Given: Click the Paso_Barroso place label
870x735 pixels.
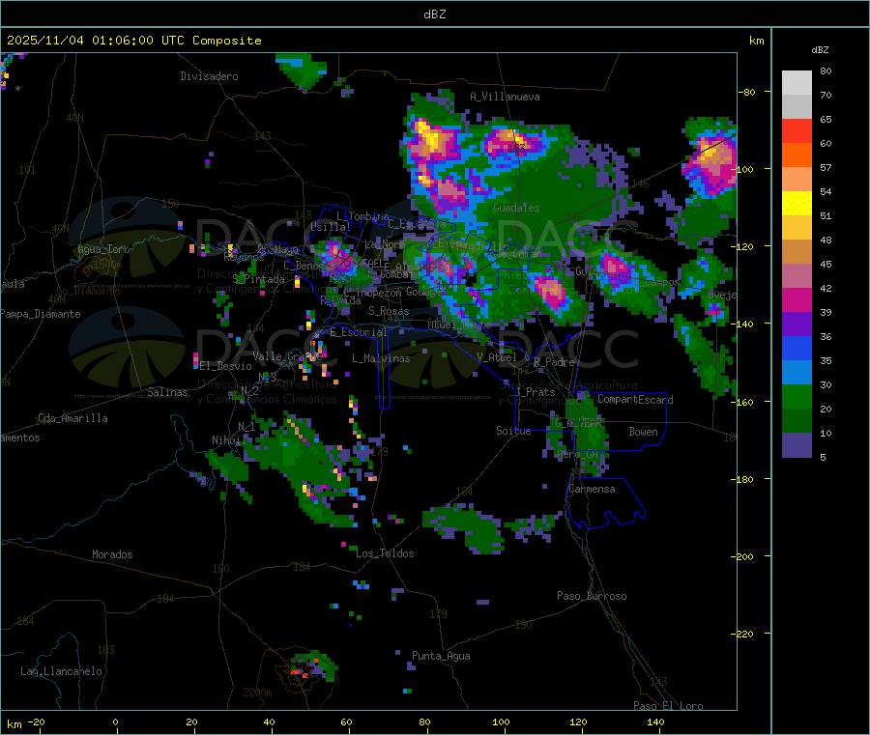Looking at the screenshot, I should click(x=592, y=597).
